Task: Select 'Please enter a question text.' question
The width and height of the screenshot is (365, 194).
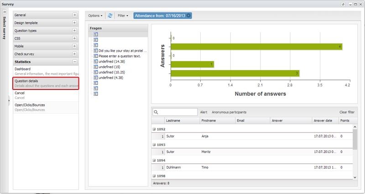Action: click(x=120, y=56)
